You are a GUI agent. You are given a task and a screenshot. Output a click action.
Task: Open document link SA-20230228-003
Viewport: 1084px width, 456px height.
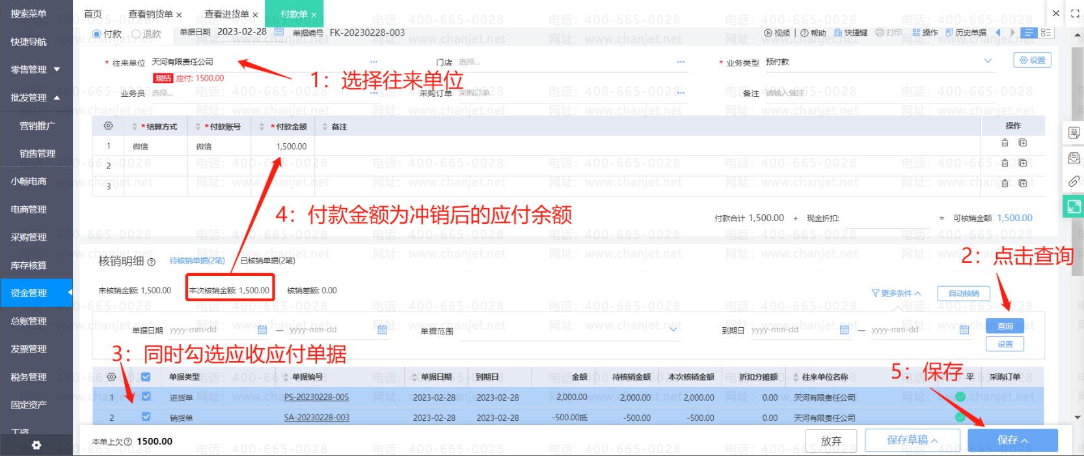pos(316,418)
